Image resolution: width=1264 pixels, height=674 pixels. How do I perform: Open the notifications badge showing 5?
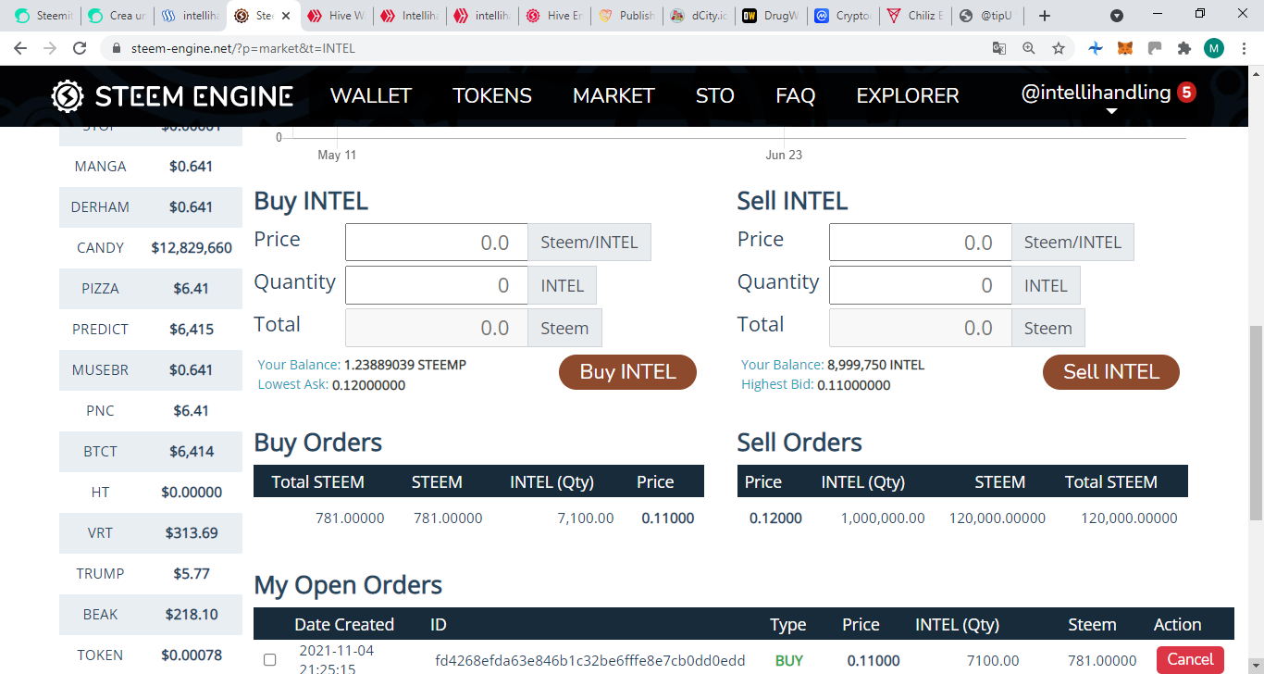click(x=1186, y=93)
